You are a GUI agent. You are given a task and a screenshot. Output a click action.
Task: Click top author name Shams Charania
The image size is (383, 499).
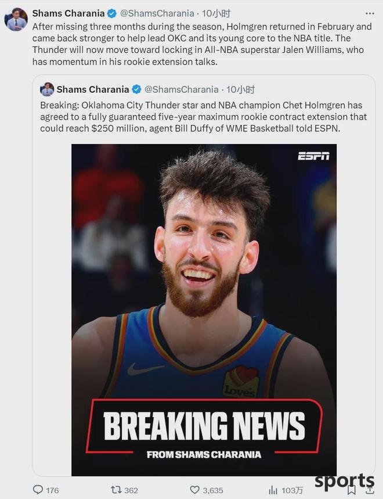(x=68, y=13)
